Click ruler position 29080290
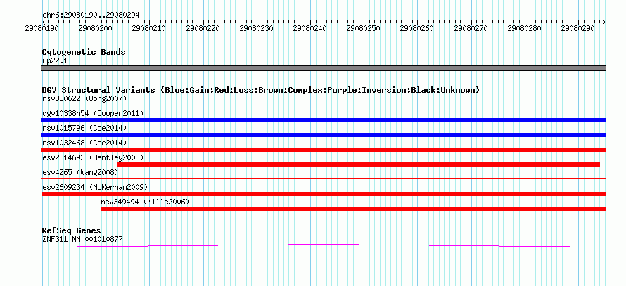The width and height of the screenshot is (626, 286). pos(578,29)
